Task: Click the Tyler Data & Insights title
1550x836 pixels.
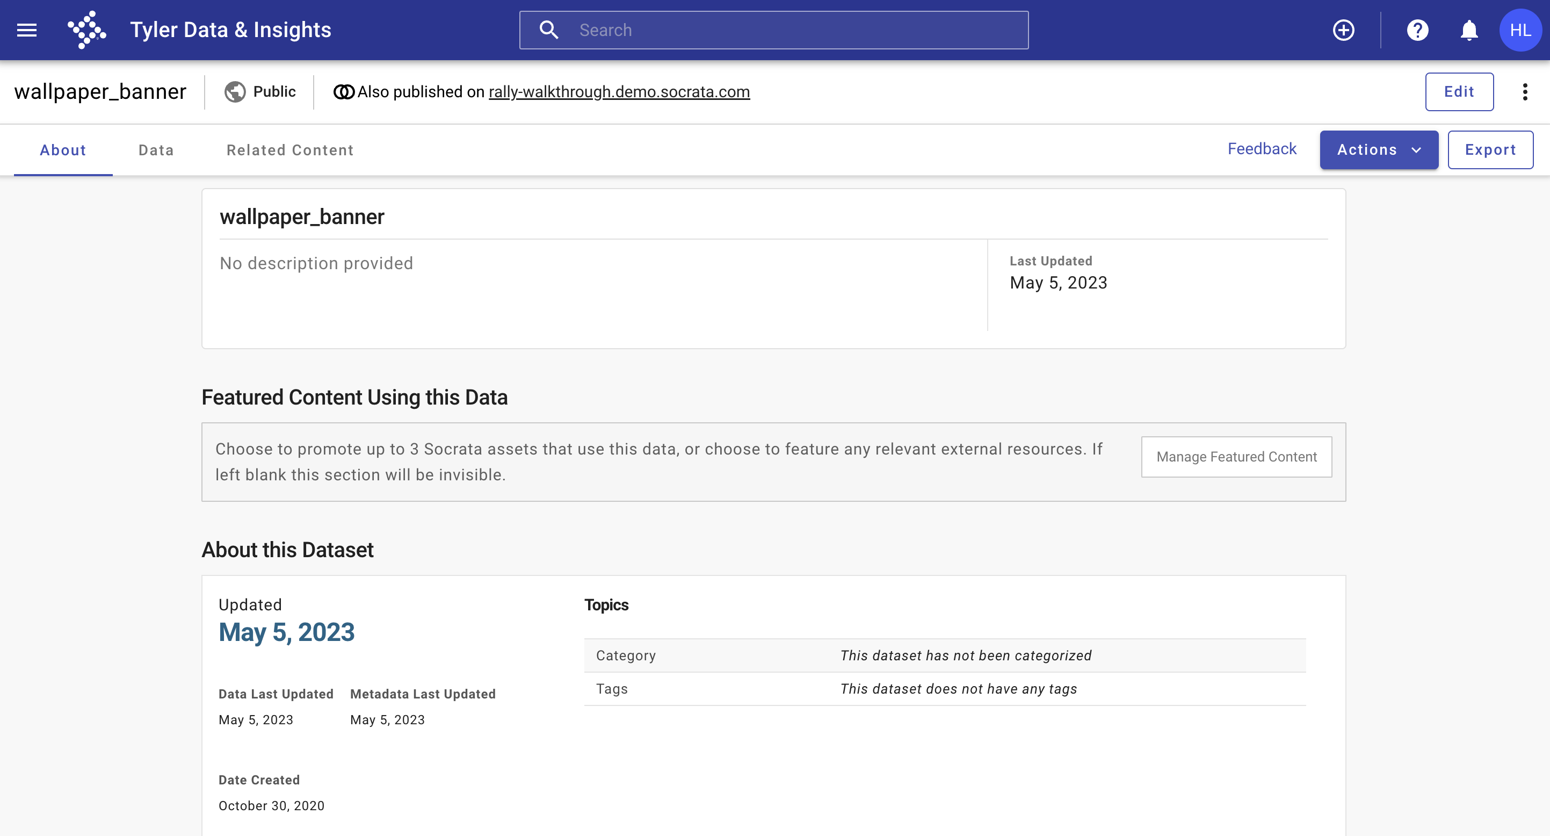Action: tap(230, 30)
